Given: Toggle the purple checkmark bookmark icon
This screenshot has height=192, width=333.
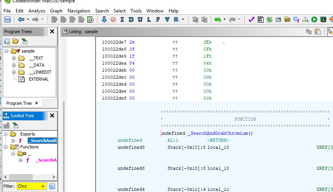Looking at the screenshot, I should pyautogui.click(x=251, y=19).
